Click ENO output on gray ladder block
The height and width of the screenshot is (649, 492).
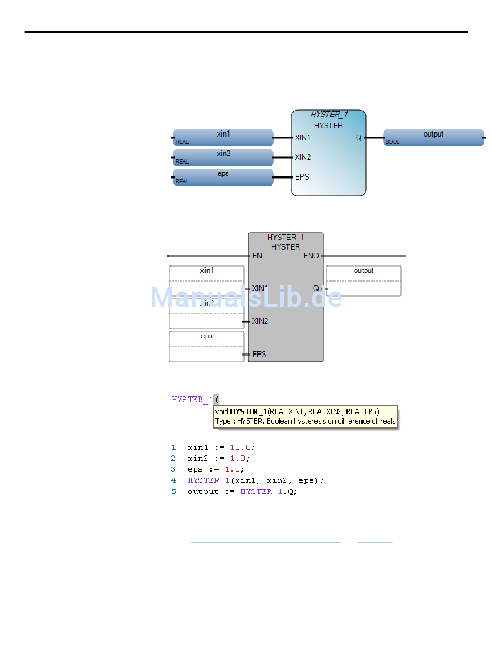tap(311, 256)
